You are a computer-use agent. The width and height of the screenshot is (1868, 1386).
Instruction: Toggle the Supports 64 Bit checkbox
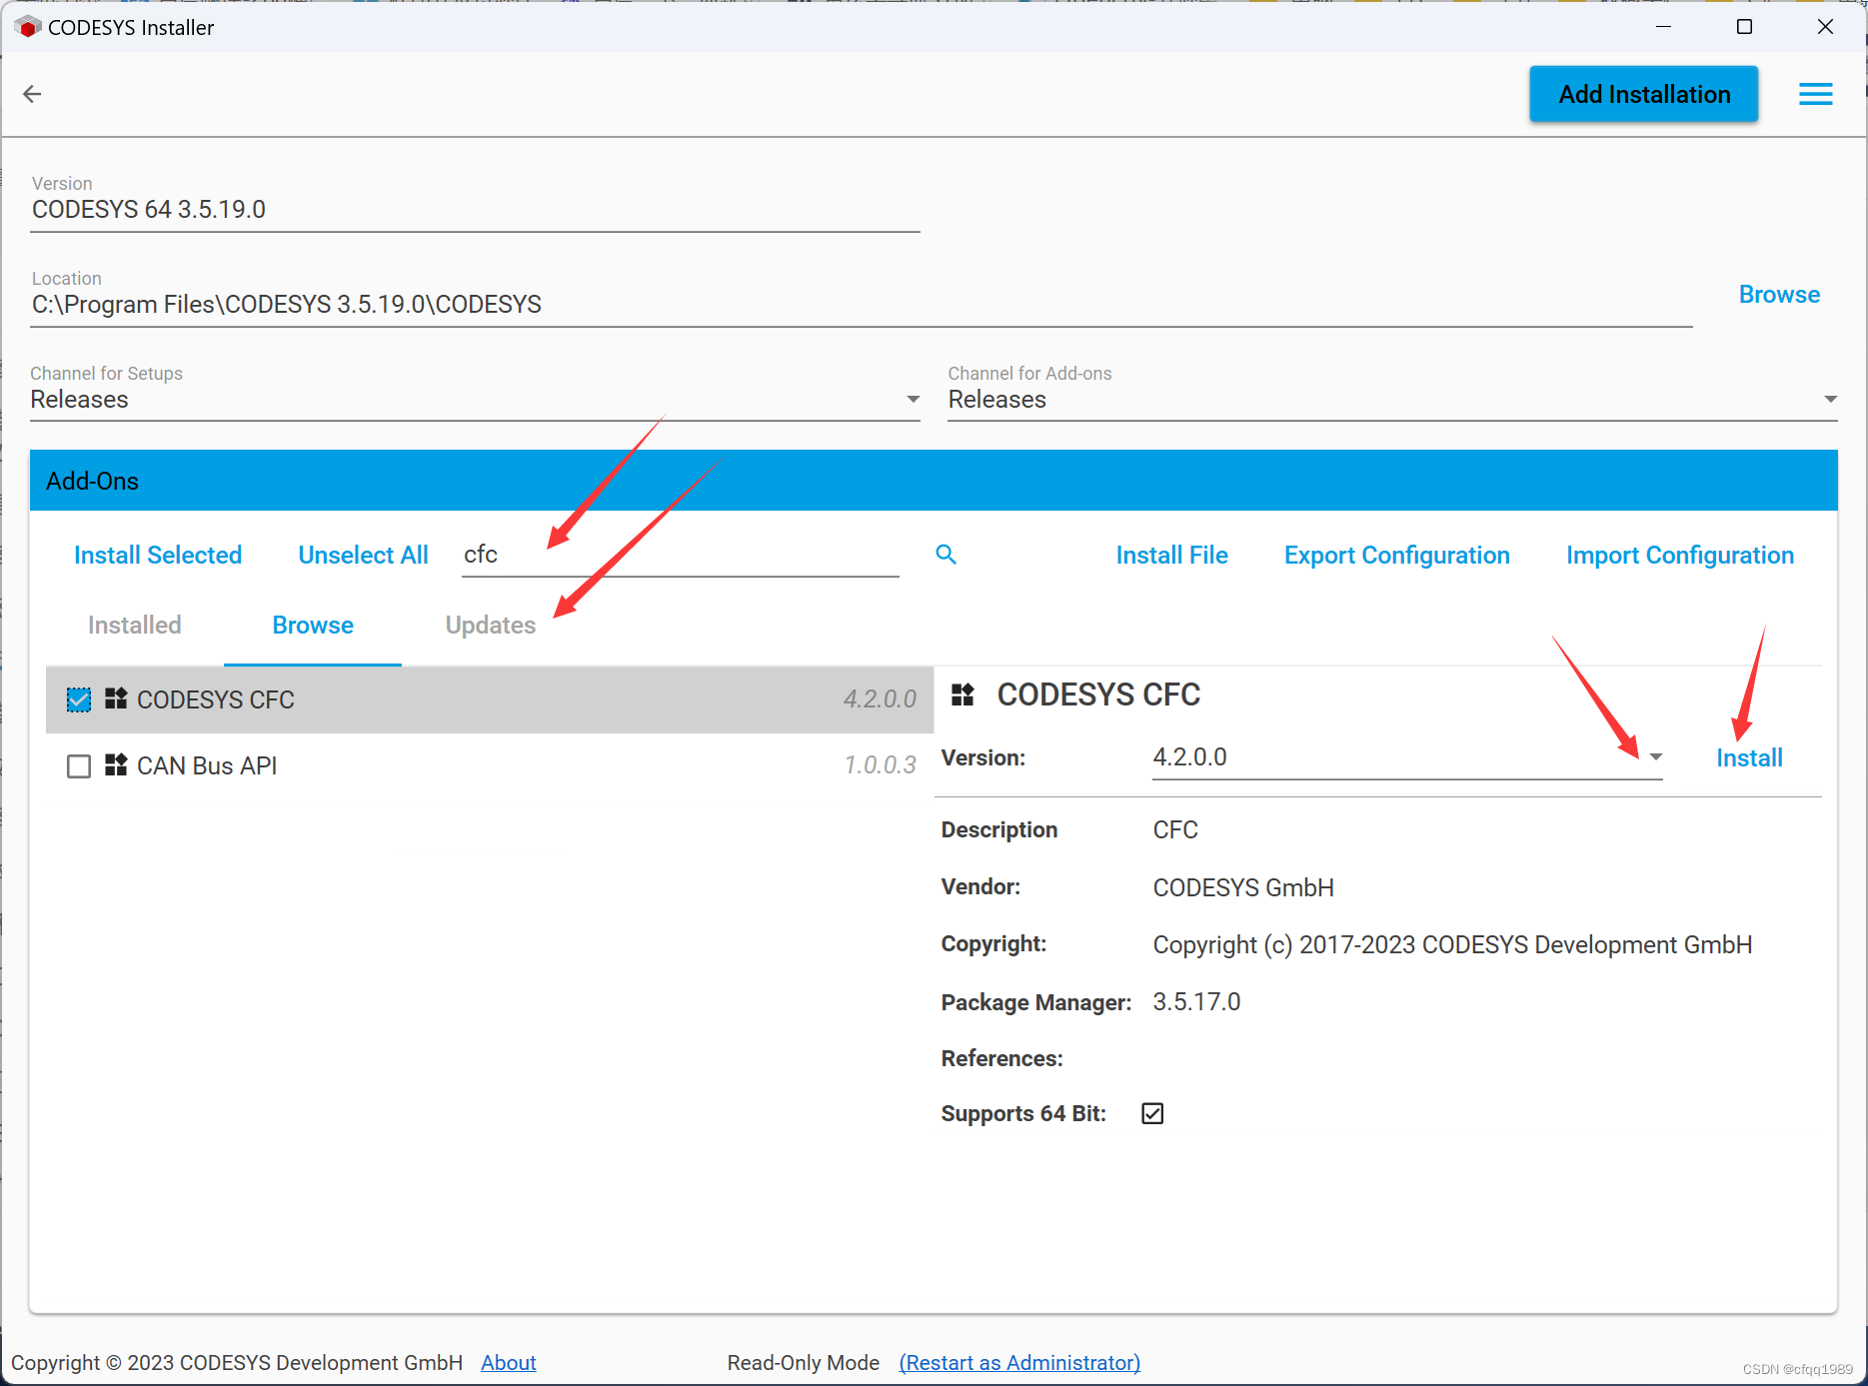click(x=1152, y=1113)
